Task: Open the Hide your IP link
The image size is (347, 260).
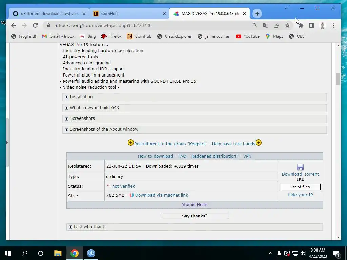Action: point(300,195)
